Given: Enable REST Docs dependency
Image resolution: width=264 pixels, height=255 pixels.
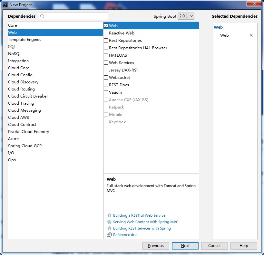Looking at the screenshot, I should point(106,85).
